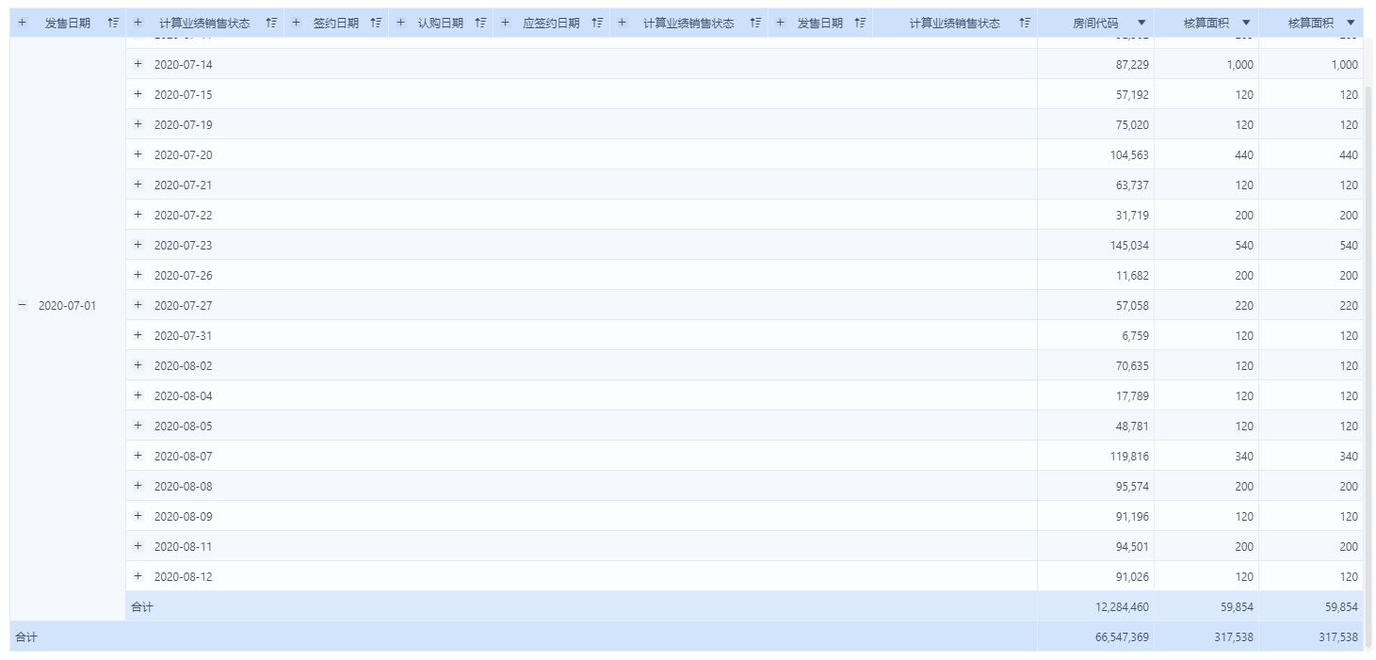The height and width of the screenshot is (660, 1376).
Task: Expand the 2020-07-20 row
Action: tap(138, 154)
